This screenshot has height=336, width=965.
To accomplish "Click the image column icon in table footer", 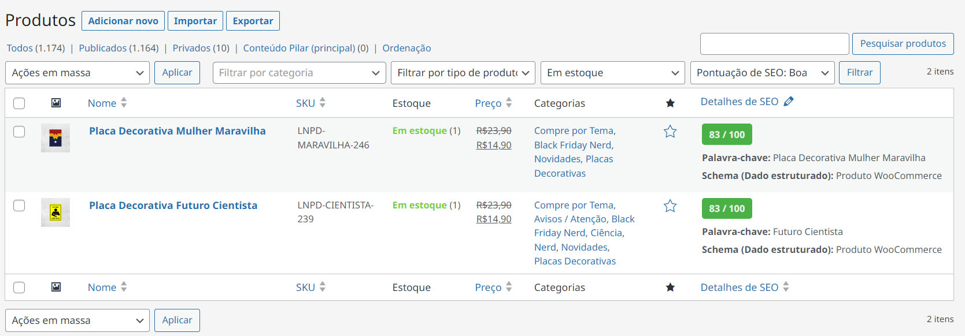I will pos(56,287).
